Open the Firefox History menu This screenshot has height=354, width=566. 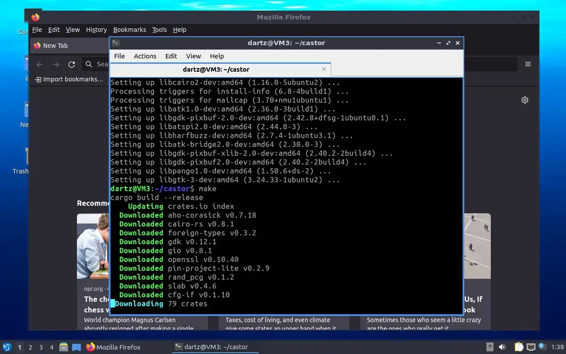click(96, 30)
